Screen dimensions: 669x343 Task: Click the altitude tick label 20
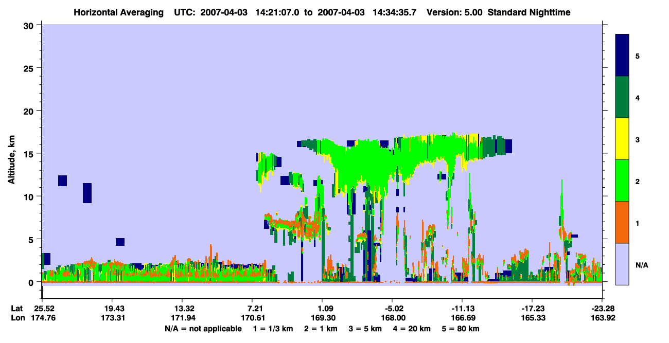(30, 111)
